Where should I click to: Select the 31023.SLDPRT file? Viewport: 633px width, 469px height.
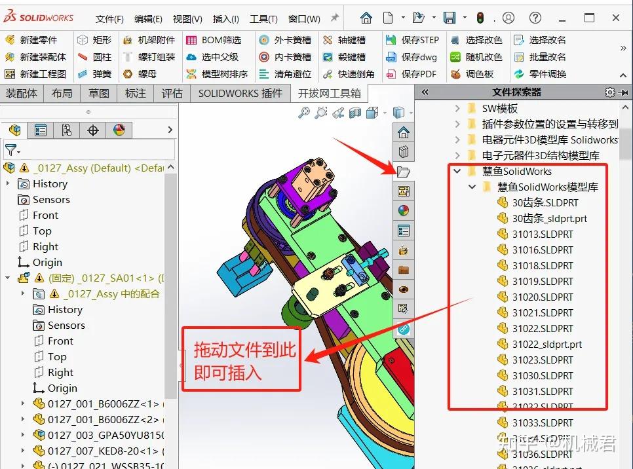[x=535, y=360]
